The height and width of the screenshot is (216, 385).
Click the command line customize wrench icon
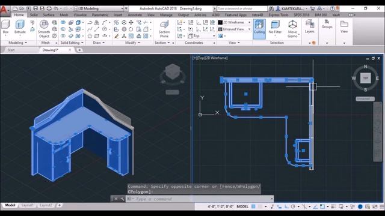[122, 199]
